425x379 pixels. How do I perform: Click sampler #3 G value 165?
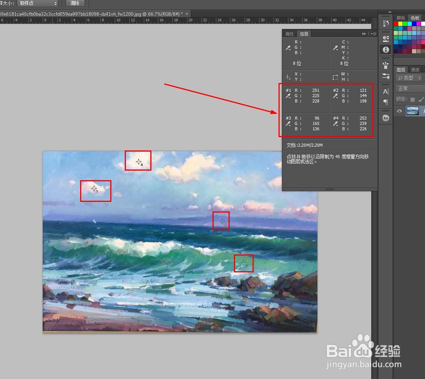pos(316,124)
